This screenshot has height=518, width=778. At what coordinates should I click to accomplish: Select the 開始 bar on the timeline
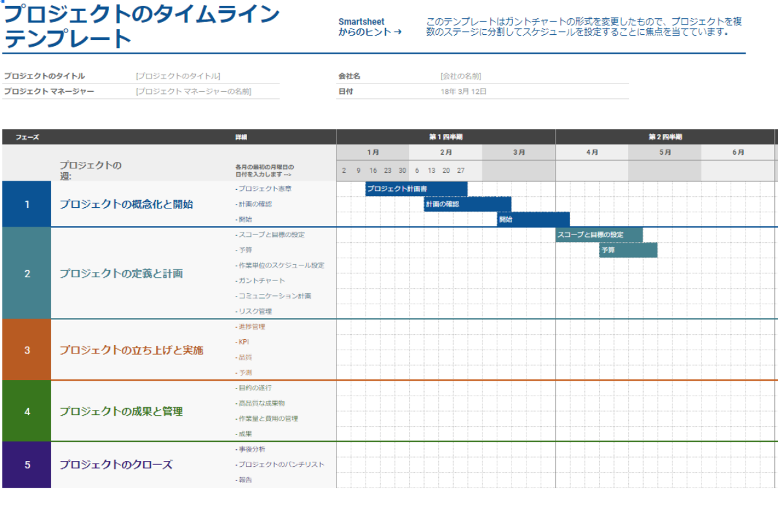533,220
